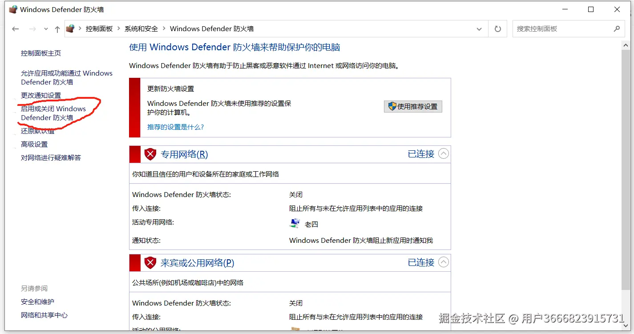Click 公共场所(例如机场或咖啡店)中的网络 description
This screenshot has height=334, width=634.
point(188,282)
